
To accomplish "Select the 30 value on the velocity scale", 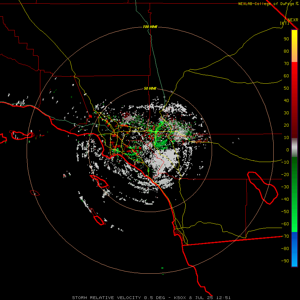I will [286, 113].
